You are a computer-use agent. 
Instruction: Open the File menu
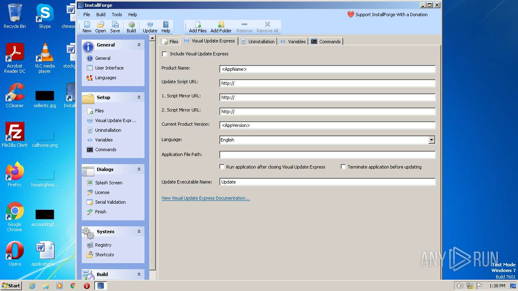[x=87, y=15]
